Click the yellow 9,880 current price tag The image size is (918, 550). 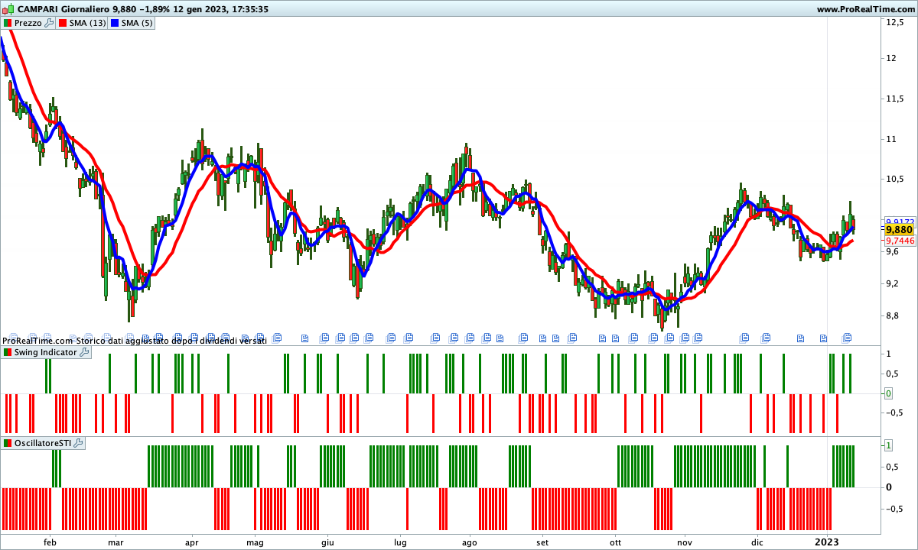899,229
